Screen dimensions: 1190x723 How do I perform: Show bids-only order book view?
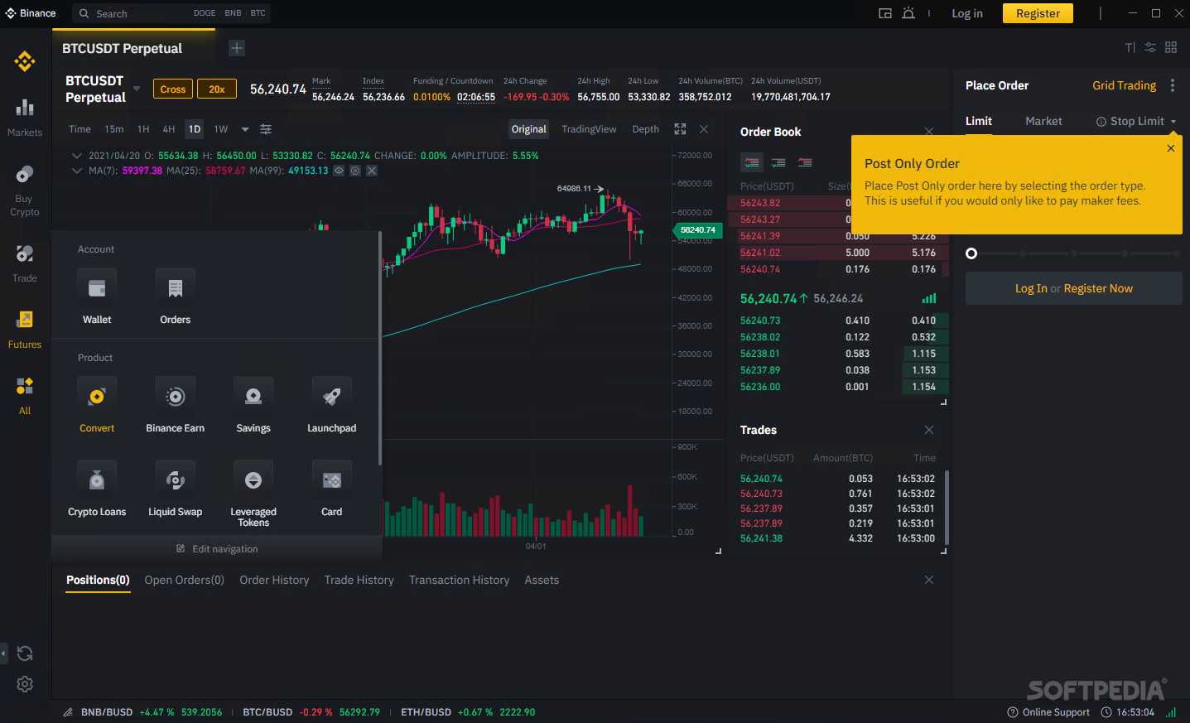click(778, 162)
